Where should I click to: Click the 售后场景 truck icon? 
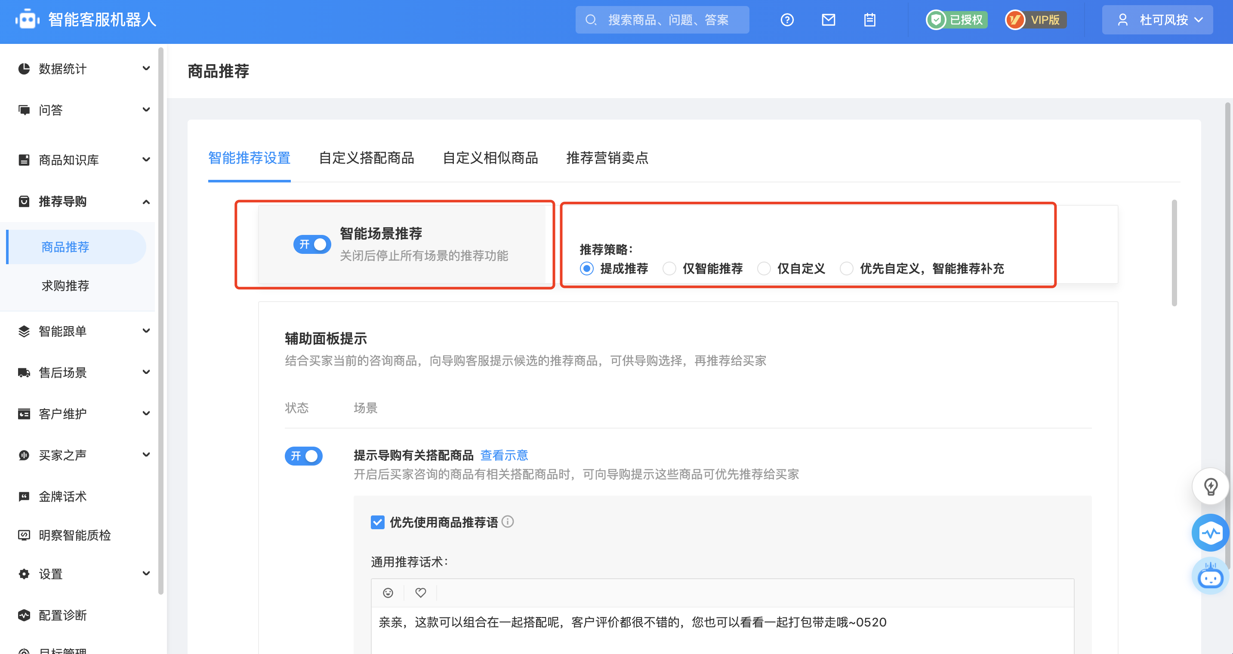point(24,372)
